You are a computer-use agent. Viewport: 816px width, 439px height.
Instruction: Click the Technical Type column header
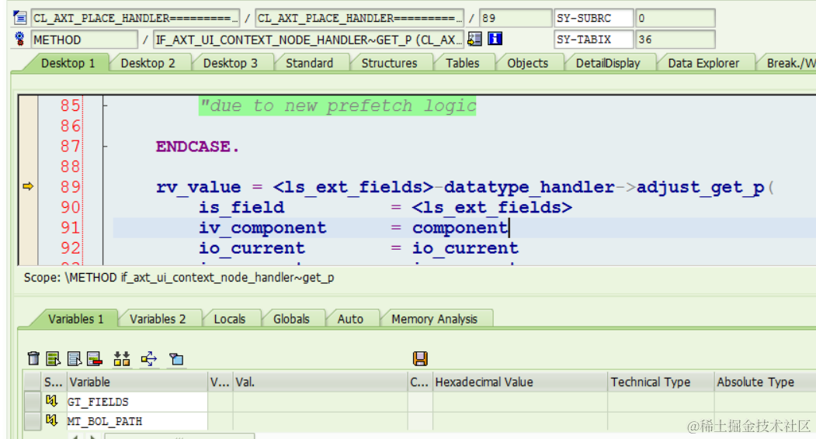(660, 382)
